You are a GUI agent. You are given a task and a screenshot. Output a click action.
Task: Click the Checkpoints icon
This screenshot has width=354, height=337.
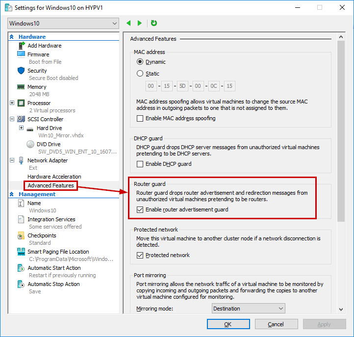(21, 235)
